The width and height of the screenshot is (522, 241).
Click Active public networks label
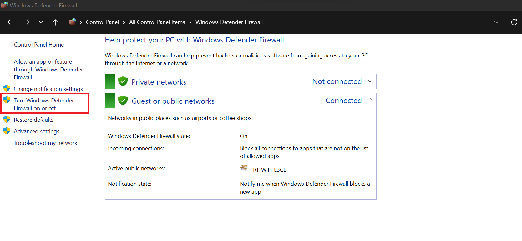tap(136, 168)
